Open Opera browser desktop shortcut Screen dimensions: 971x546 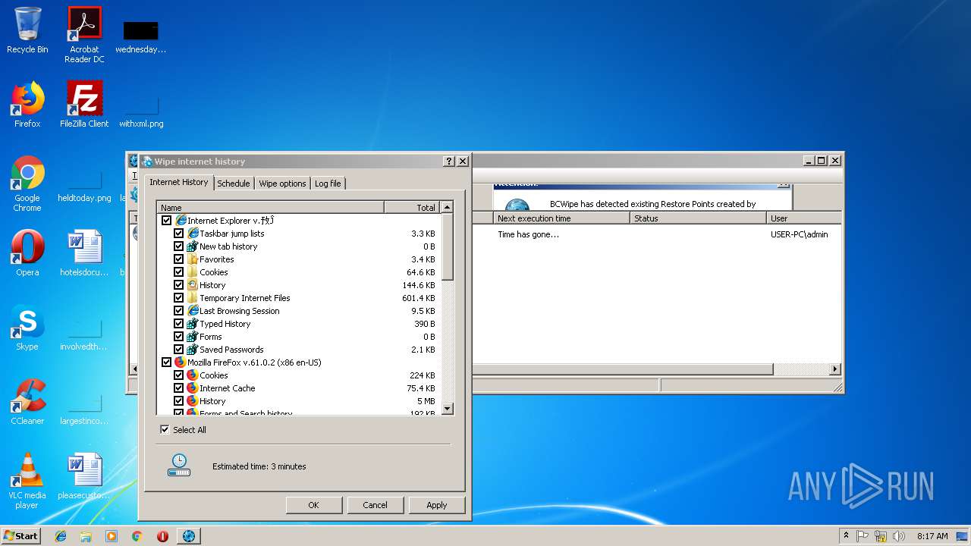click(27, 253)
